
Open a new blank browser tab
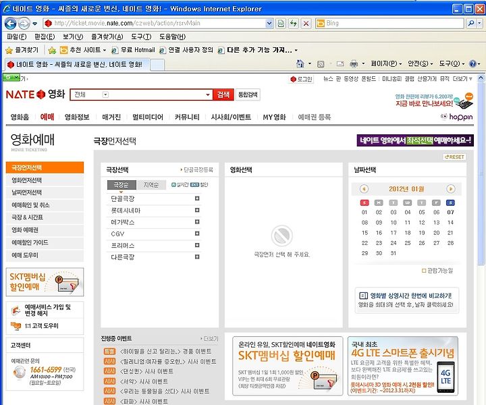point(157,65)
